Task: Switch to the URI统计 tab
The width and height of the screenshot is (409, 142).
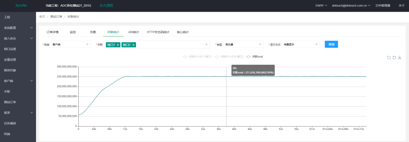Action: click(x=133, y=32)
